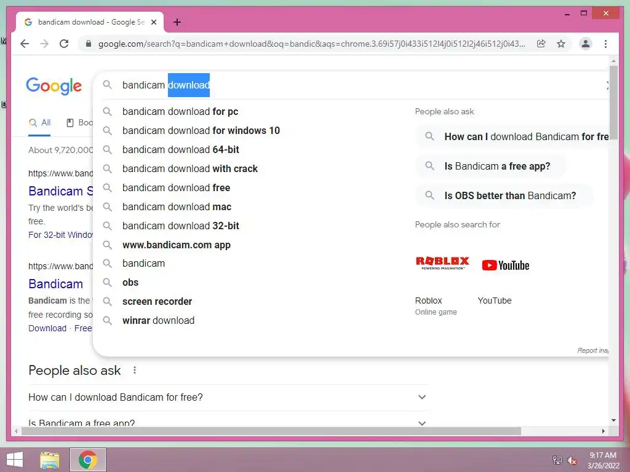
Task: Choose suggestion 'bandicam download mac'
Action: pyautogui.click(x=177, y=207)
